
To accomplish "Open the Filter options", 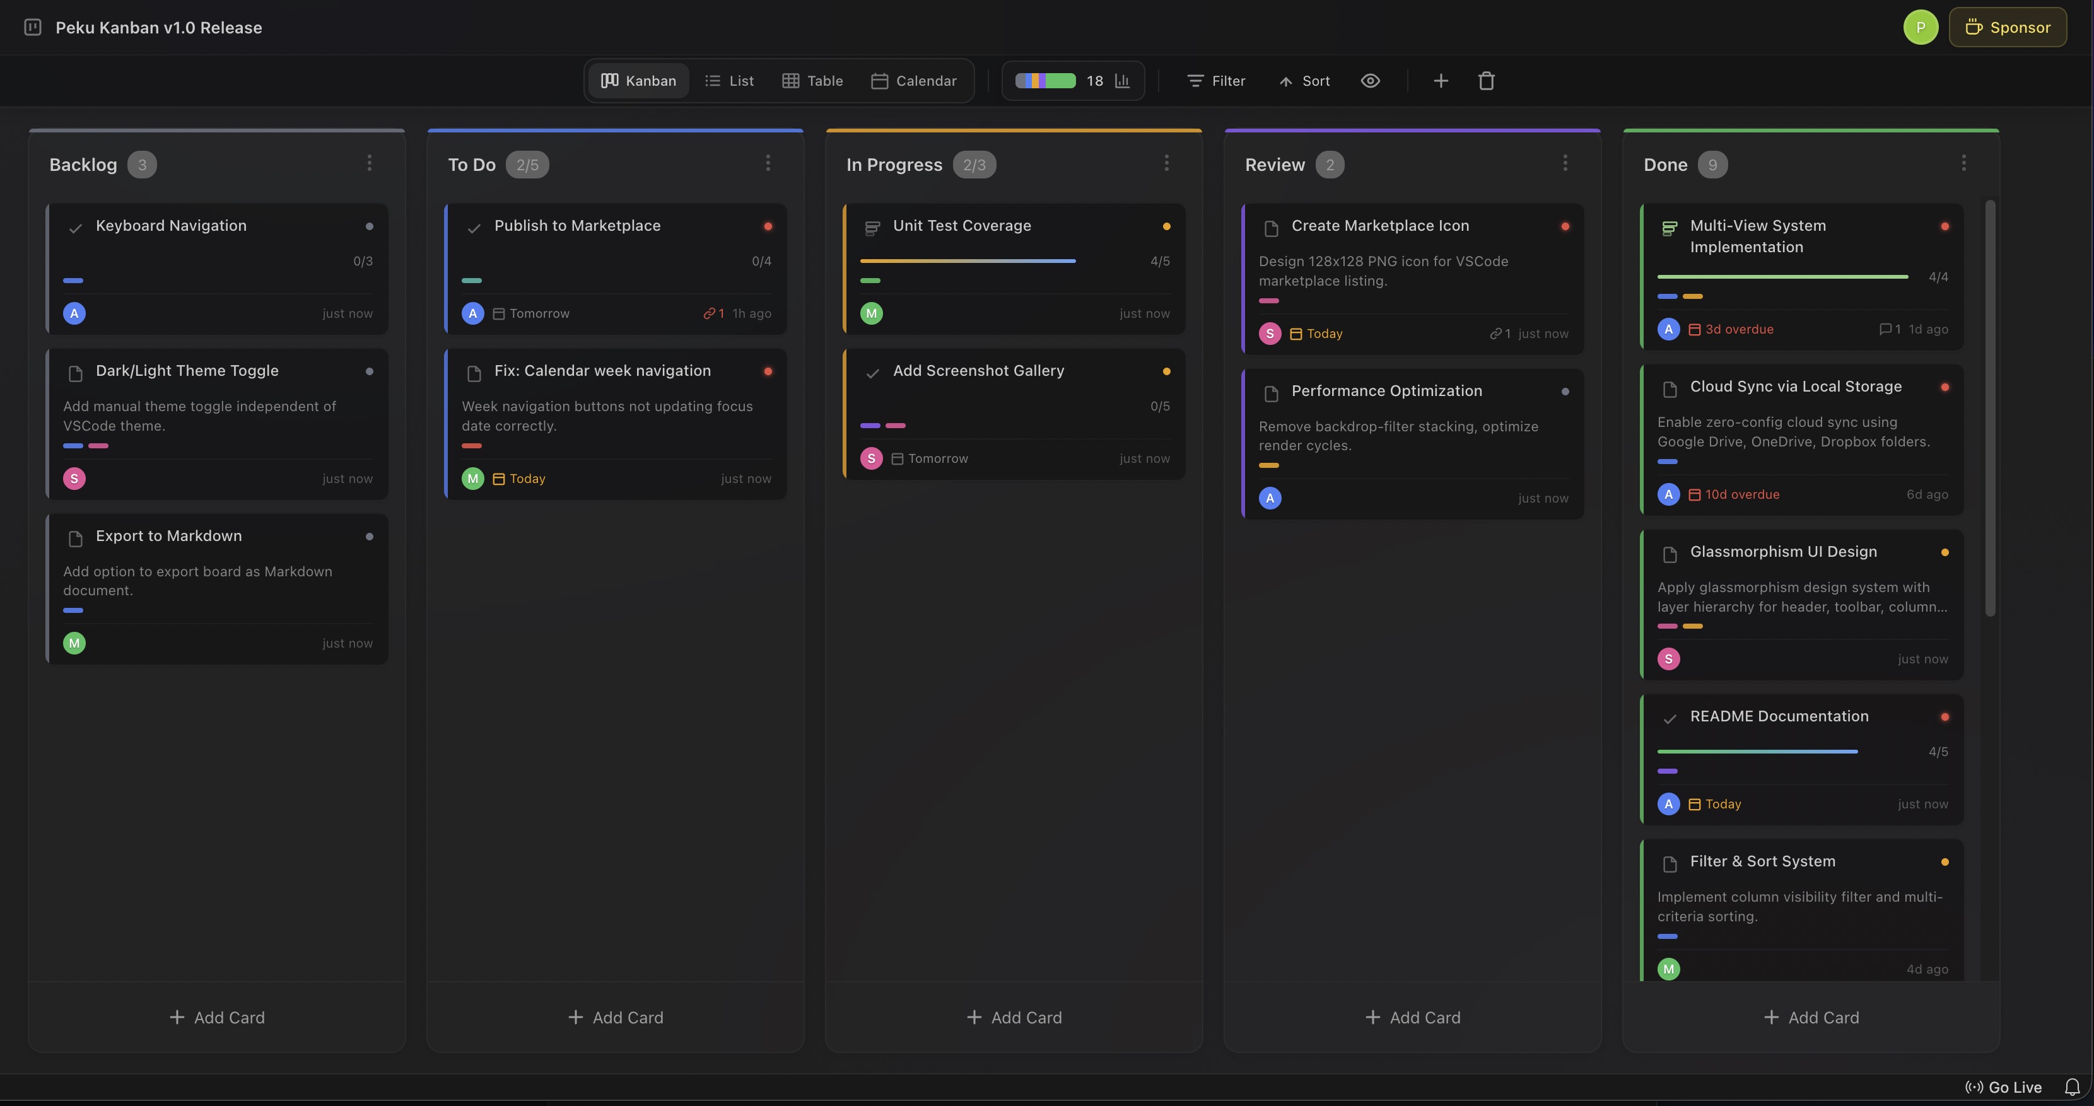I will pos(1215,81).
